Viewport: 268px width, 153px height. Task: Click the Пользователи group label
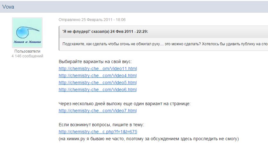pyautogui.click(x=27, y=51)
